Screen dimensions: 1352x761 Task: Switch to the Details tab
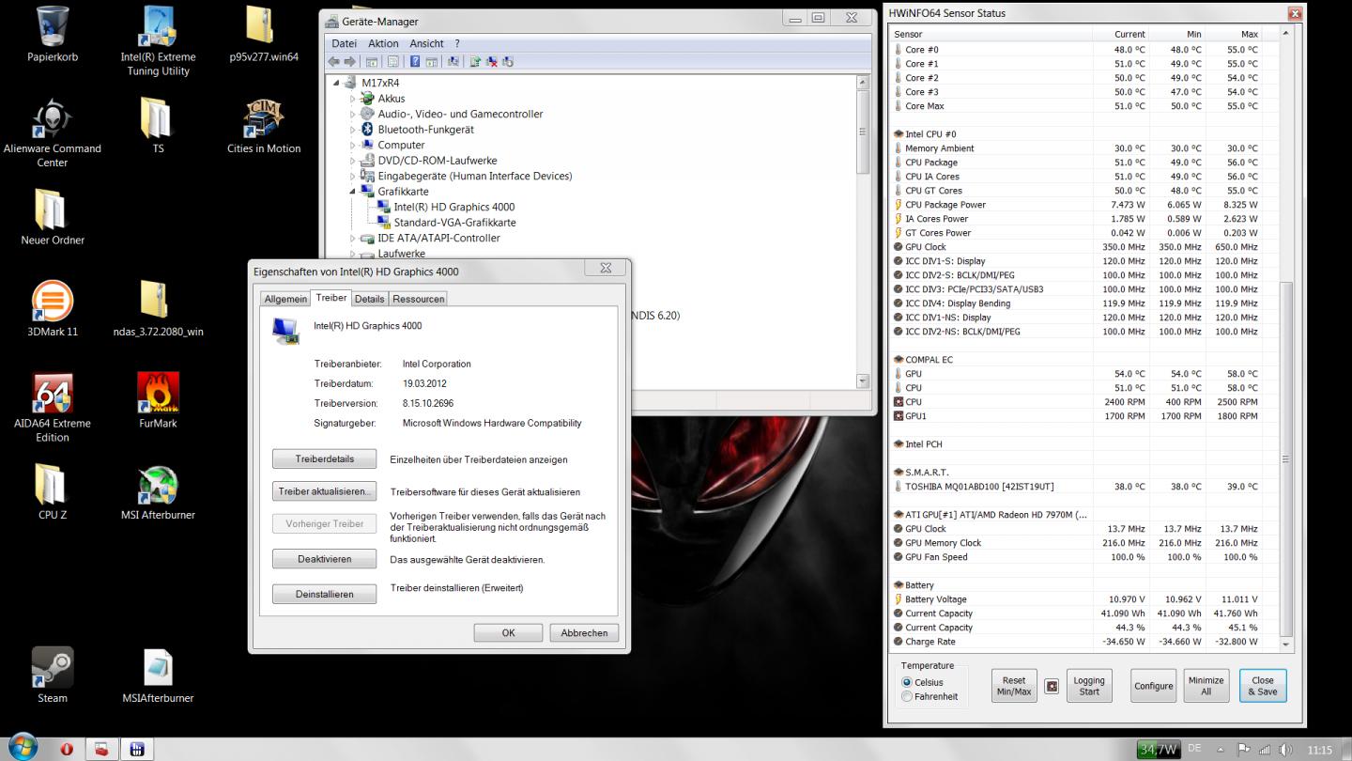click(369, 299)
